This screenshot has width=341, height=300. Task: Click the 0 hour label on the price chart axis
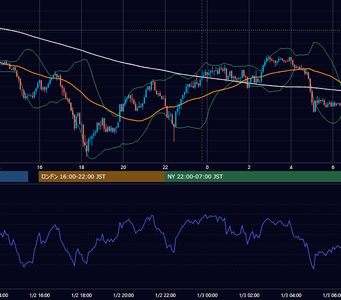tap(207, 167)
